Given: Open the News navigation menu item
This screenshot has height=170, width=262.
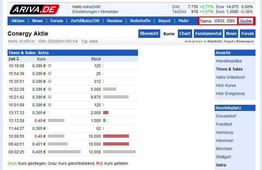Looking at the screenshot, I should [x=38, y=21].
